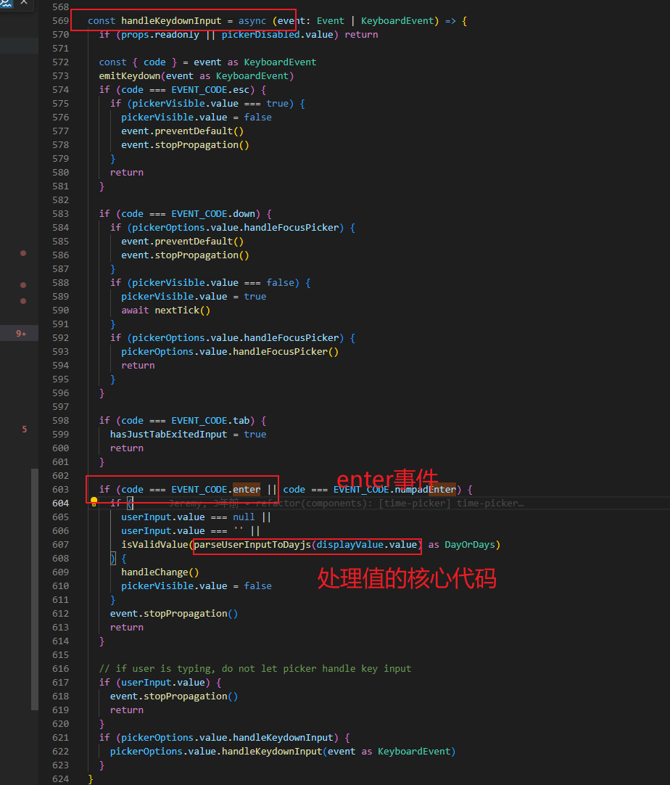The image size is (670, 785).
Task: Click the sidebar vertical scrollbar thumb
Action: (x=35, y=588)
